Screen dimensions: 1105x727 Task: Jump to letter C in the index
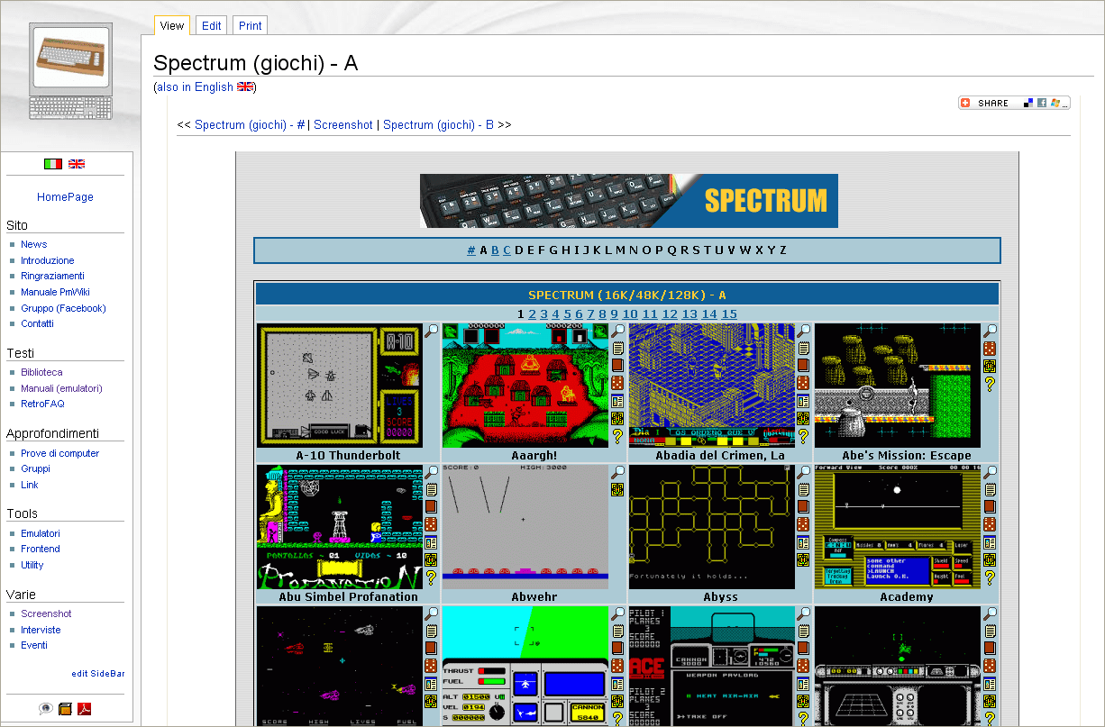pos(507,250)
